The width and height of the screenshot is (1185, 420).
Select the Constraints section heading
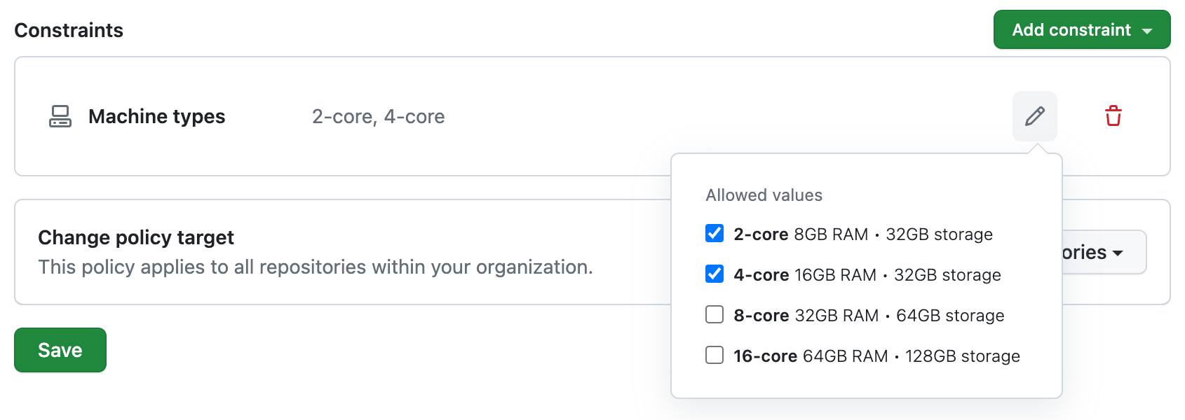click(x=68, y=29)
